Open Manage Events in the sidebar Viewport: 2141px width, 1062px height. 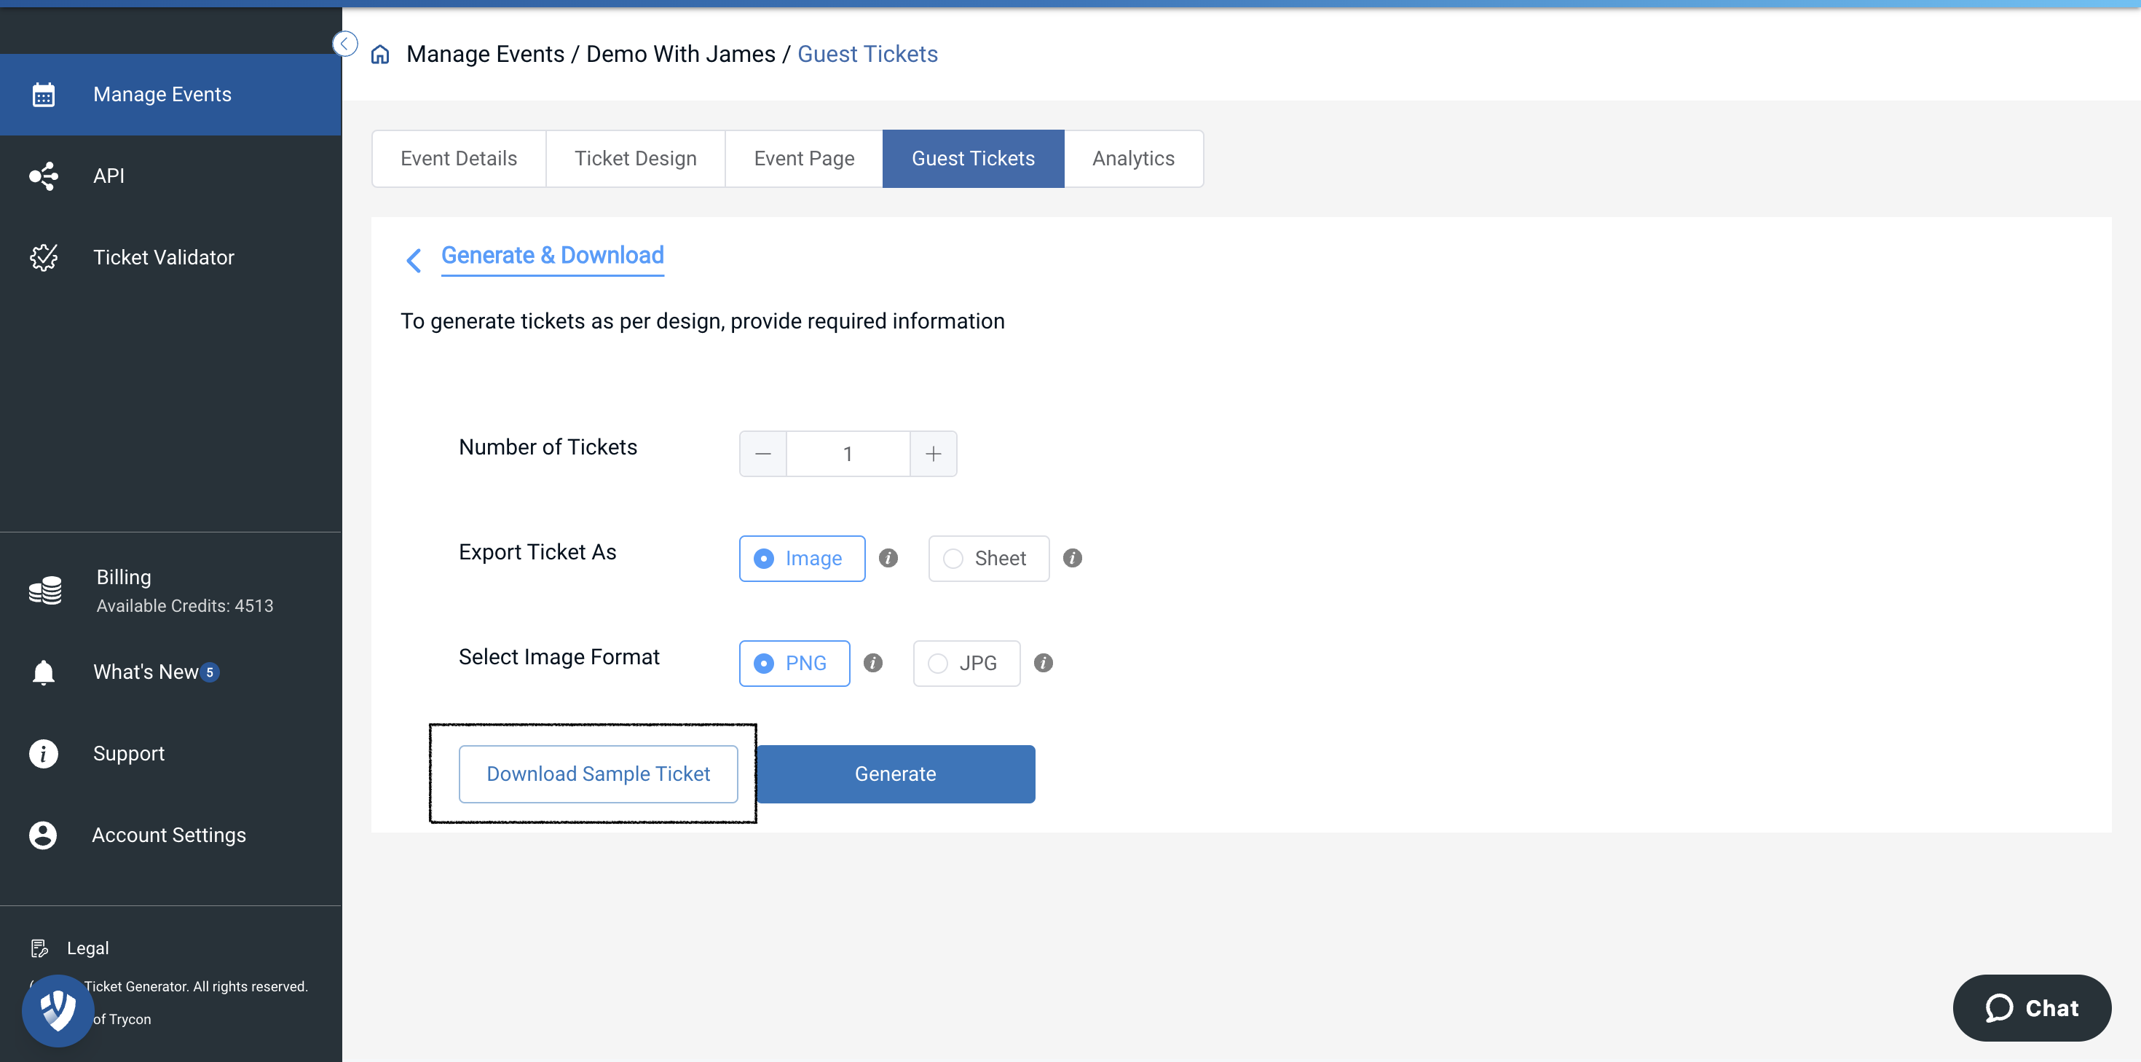(170, 95)
